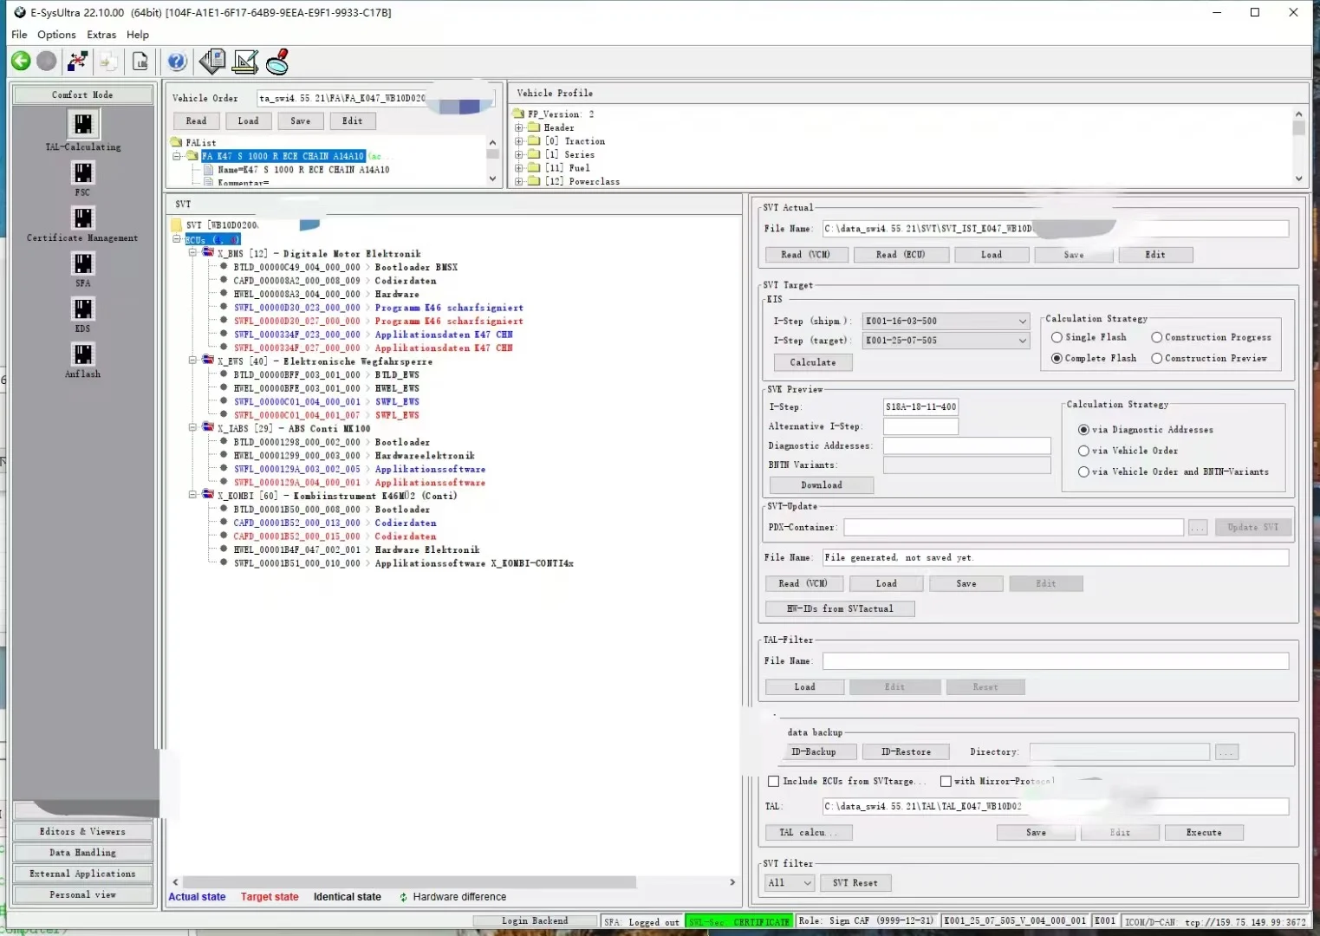Click HW-IDs from SVTactual button
1320x936 pixels.
click(x=840, y=608)
